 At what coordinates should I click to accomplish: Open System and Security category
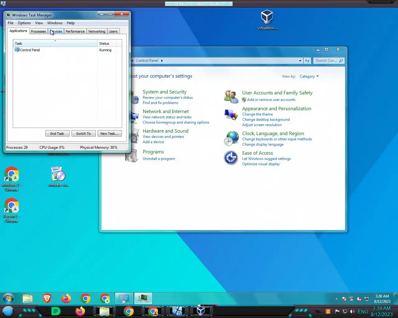pos(164,92)
